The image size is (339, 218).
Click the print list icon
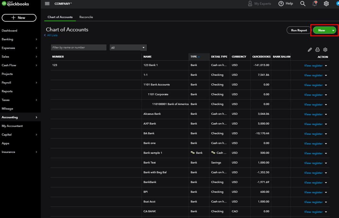[x=317, y=50]
